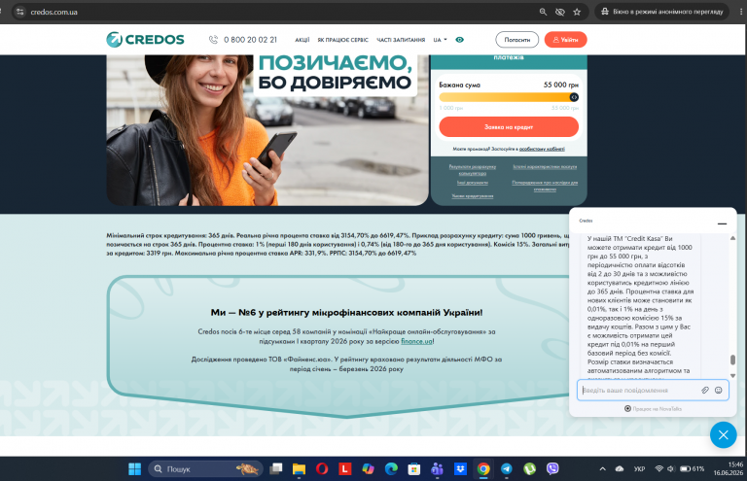The width and height of the screenshot is (747, 481).
Task: Click Chrome icon in taskbar
Action: tap(483, 469)
